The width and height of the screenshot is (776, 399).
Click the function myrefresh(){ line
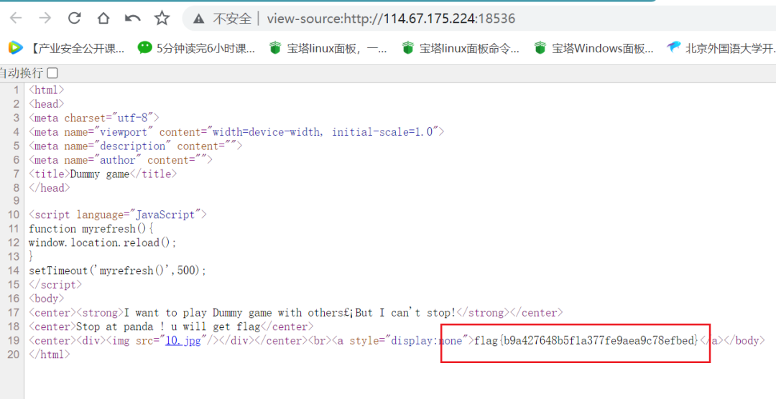pyautogui.click(x=91, y=229)
